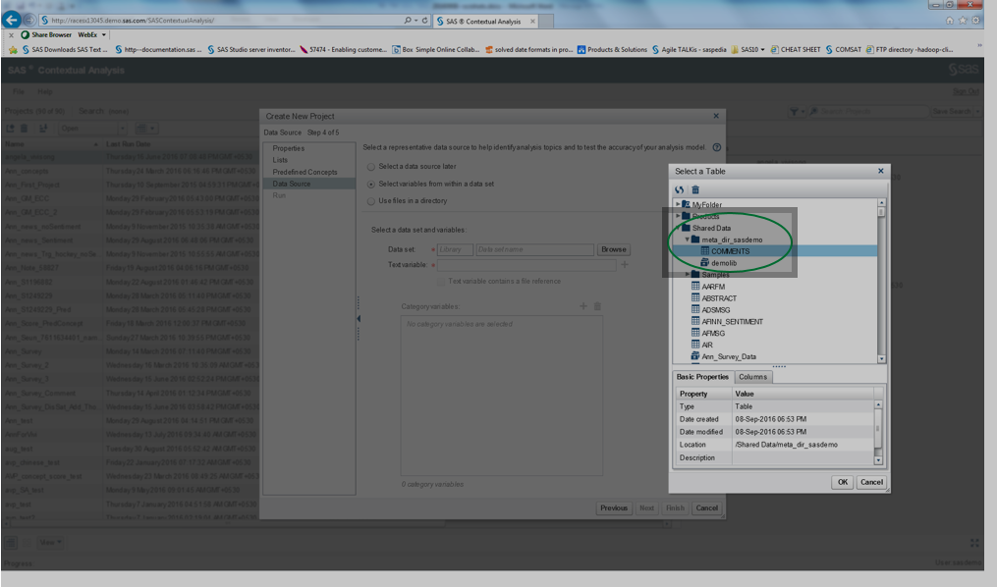Click the plus icon beside Text variable field
The width and height of the screenshot is (997, 587).
[x=625, y=264]
